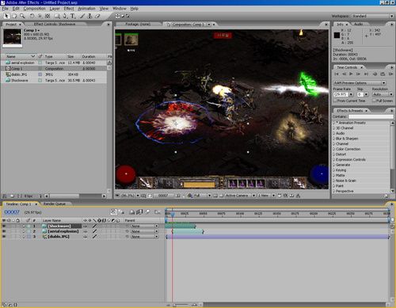This screenshot has height=308, width=396.
Task: Toggle shy switch on shockwave layer
Action: (x=85, y=226)
